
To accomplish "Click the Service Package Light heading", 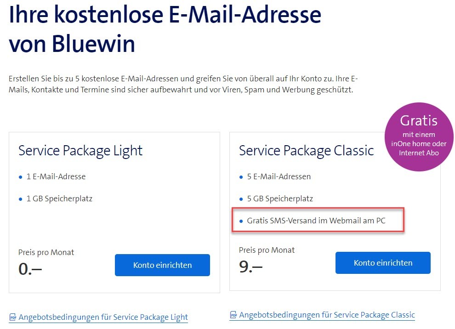I will pos(80,151).
